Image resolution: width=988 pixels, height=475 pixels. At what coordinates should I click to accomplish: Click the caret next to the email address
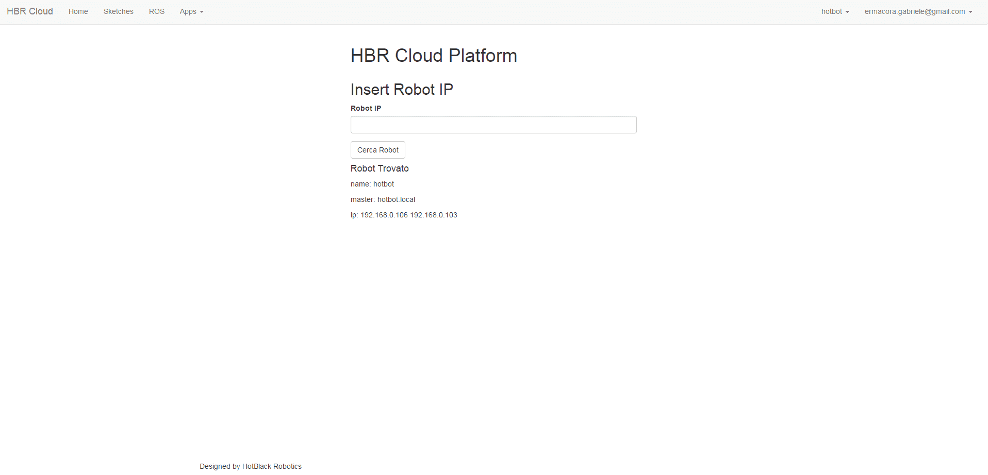pos(970,12)
